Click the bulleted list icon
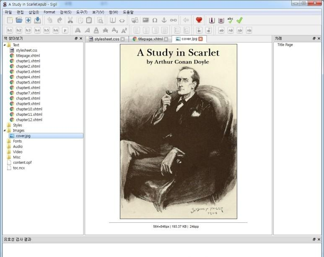Image resolution: width=324 pixels, height=257 pixels. 177,30
